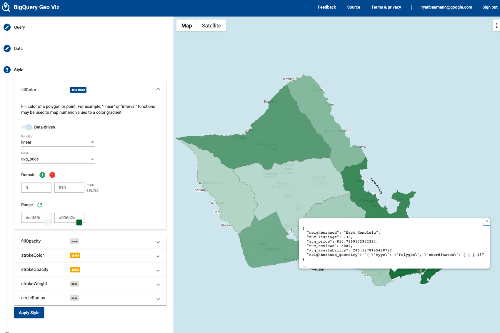Open the Feedback link
500x333 pixels.
[x=327, y=7]
